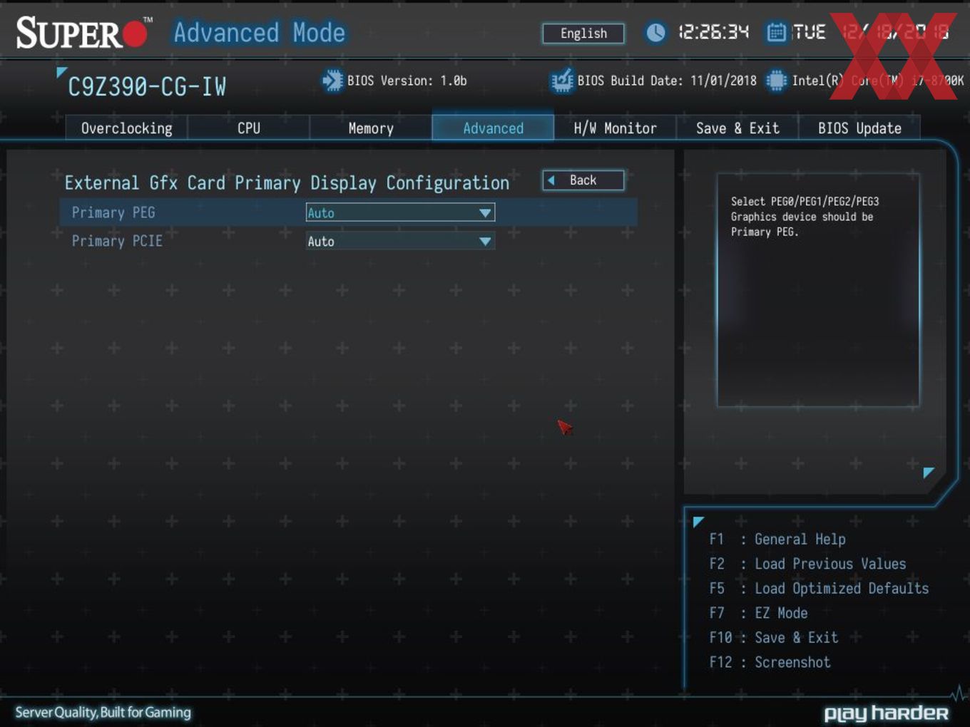
Task: Click the BIOS Build Date icon
Action: (562, 81)
